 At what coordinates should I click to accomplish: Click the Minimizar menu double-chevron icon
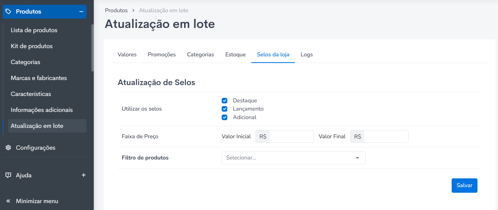pos(8,201)
